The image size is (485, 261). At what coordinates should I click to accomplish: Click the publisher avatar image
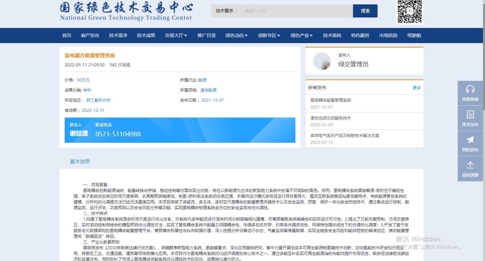[x=322, y=61]
